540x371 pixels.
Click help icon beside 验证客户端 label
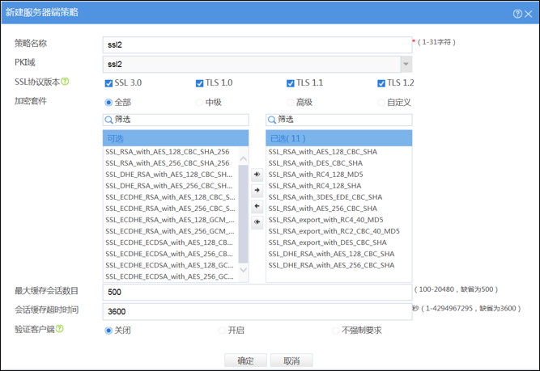59,329
